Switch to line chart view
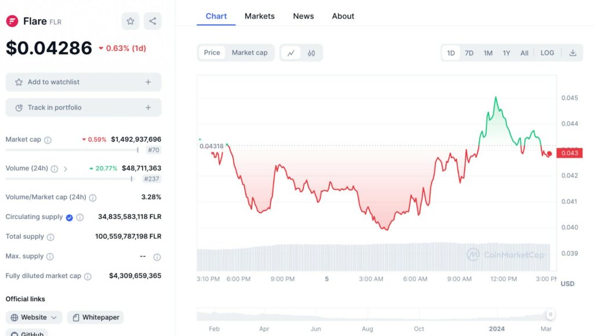 tap(291, 53)
